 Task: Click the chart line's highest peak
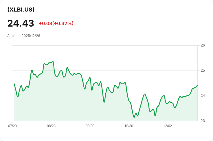(53, 61)
